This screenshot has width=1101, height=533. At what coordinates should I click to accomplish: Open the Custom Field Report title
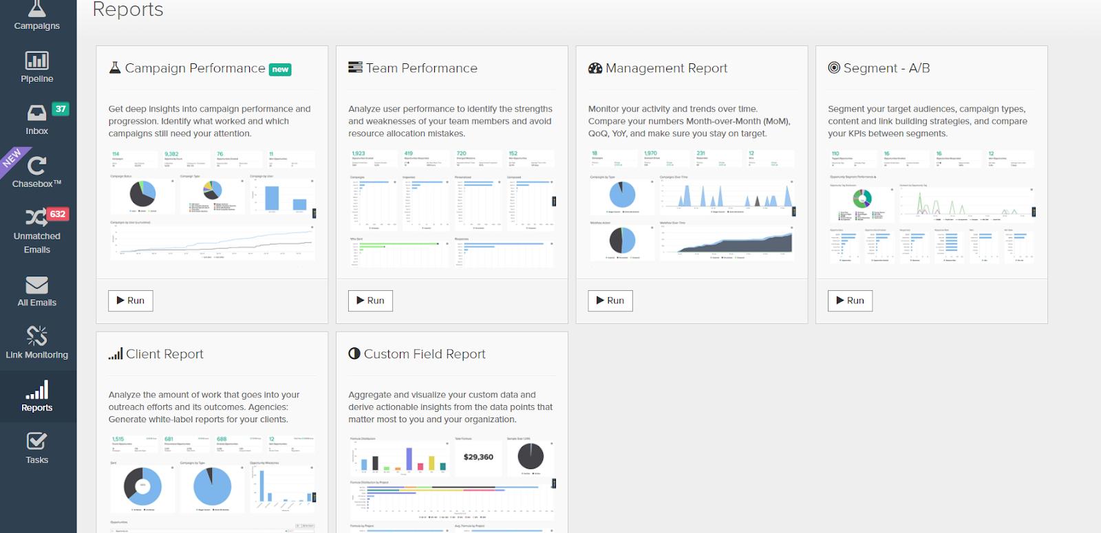(x=425, y=354)
